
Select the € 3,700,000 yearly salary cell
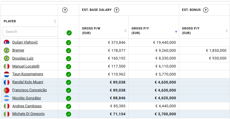154,114
